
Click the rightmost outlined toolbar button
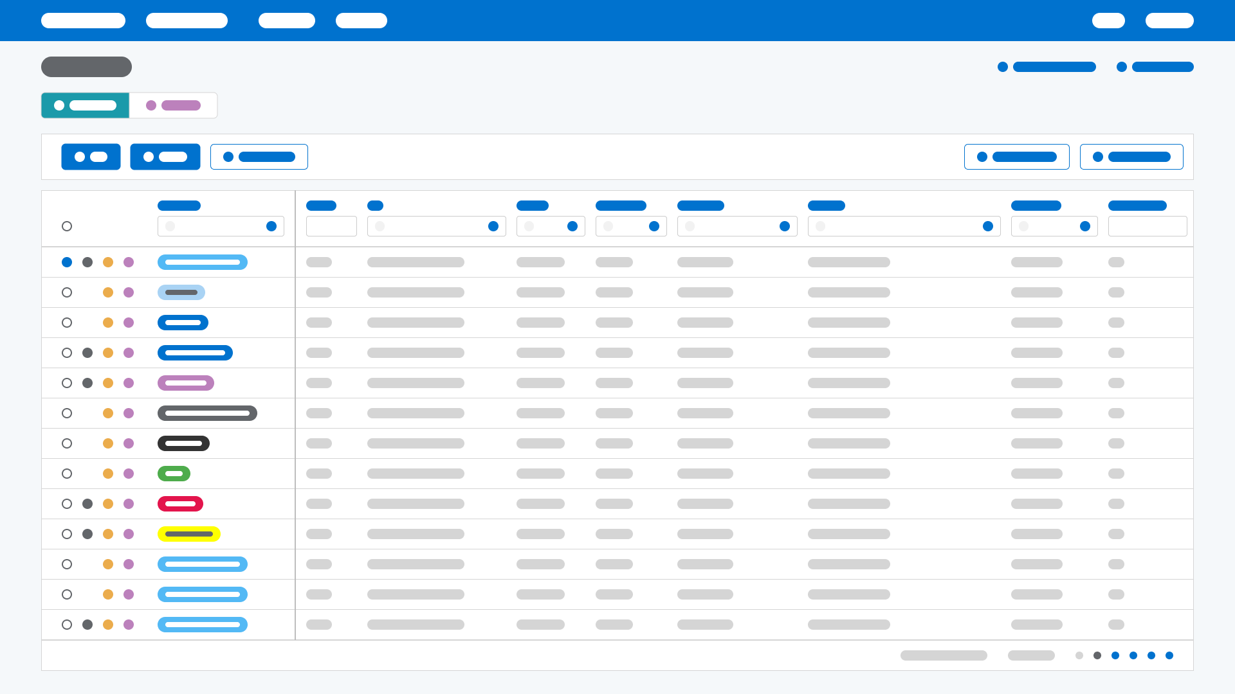(x=1131, y=157)
